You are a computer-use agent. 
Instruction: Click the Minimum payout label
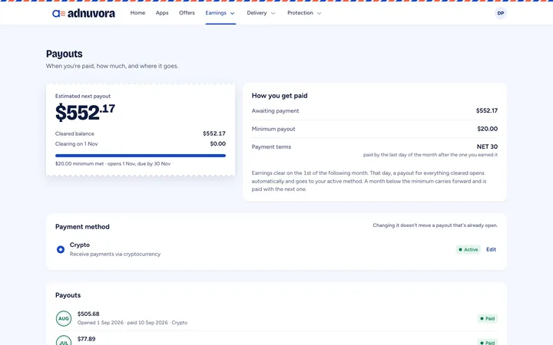pos(273,130)
